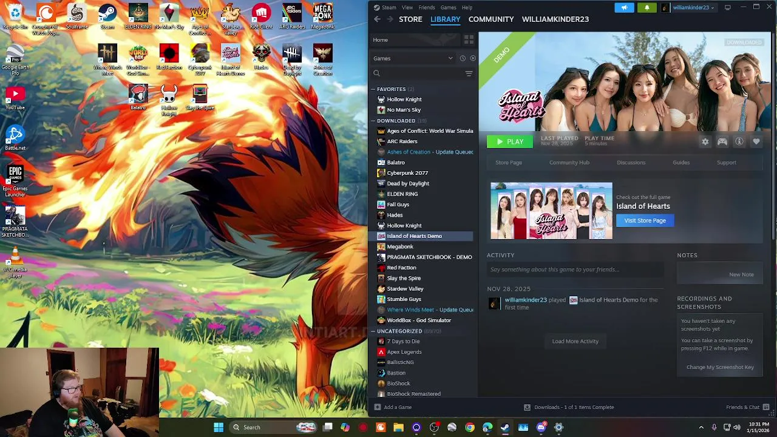Click Change My Screenshot Key
The height and width of the screenshot is (437, 777).
720,367
